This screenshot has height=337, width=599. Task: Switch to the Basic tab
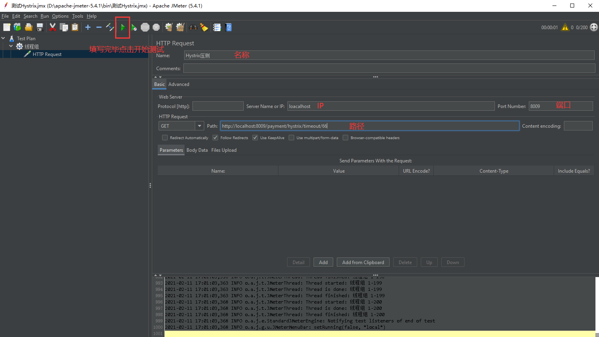click(x=159, y=84)
